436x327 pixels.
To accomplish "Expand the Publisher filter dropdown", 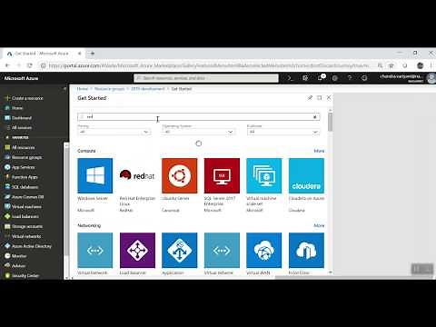I will 283,132.
